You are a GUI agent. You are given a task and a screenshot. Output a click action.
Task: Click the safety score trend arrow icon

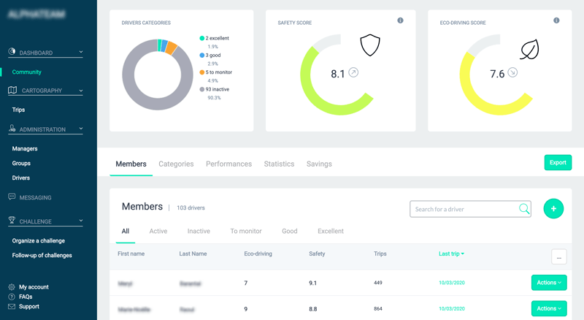tap(354, 73)
